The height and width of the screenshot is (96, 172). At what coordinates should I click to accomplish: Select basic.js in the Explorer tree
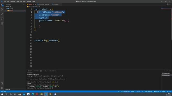pos(15,11)
